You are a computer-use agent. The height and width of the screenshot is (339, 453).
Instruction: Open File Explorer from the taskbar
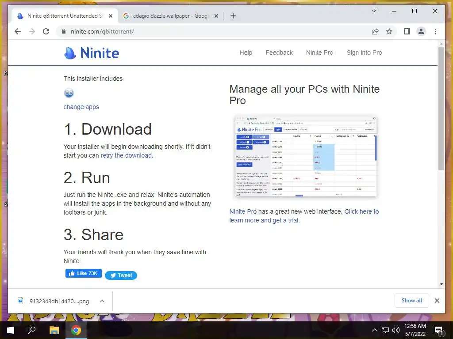click(54, 330)
